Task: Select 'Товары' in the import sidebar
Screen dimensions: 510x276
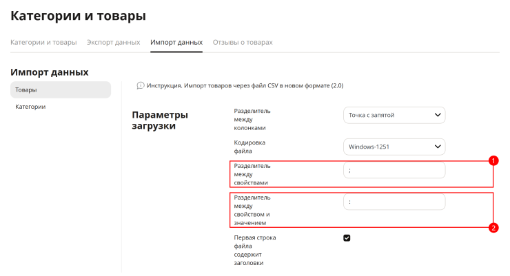Action: (x=61, y=90)
